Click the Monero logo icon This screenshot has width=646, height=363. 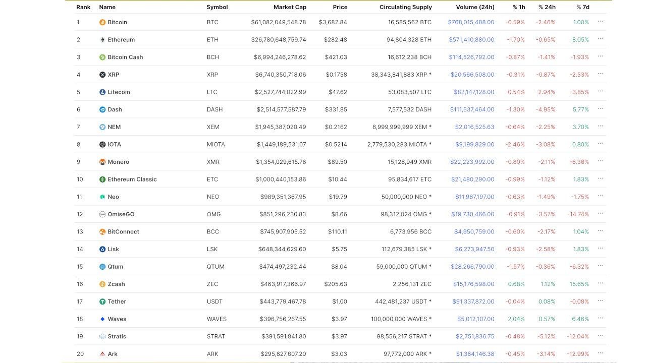102,162
